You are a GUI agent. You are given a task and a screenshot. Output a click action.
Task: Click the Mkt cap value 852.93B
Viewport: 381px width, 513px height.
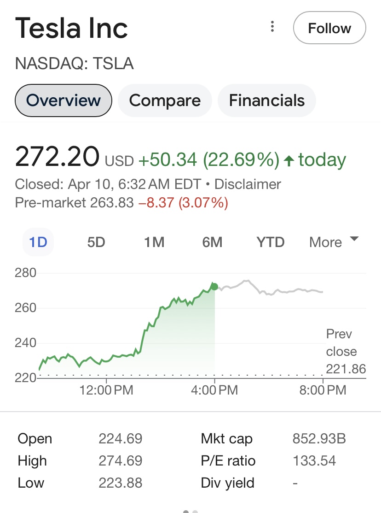(x=319, y=439)
